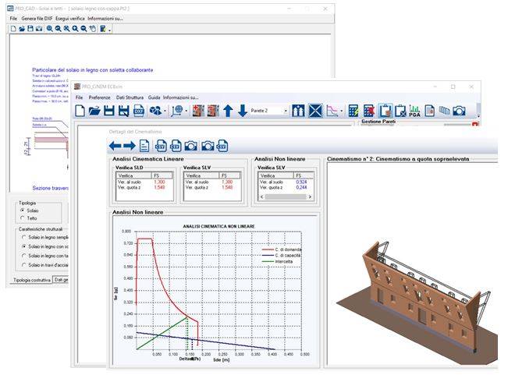The width and height of the screenshot is (515, 375).
Task: Click the CSV icon after the two cameras
Action: pyautogui.click(x=222, y=146)
